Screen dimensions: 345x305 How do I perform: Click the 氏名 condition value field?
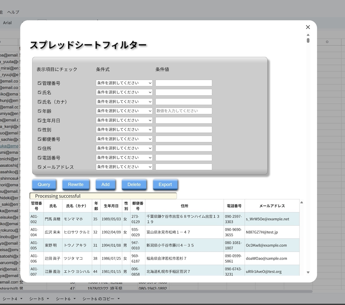coord(184,92)
